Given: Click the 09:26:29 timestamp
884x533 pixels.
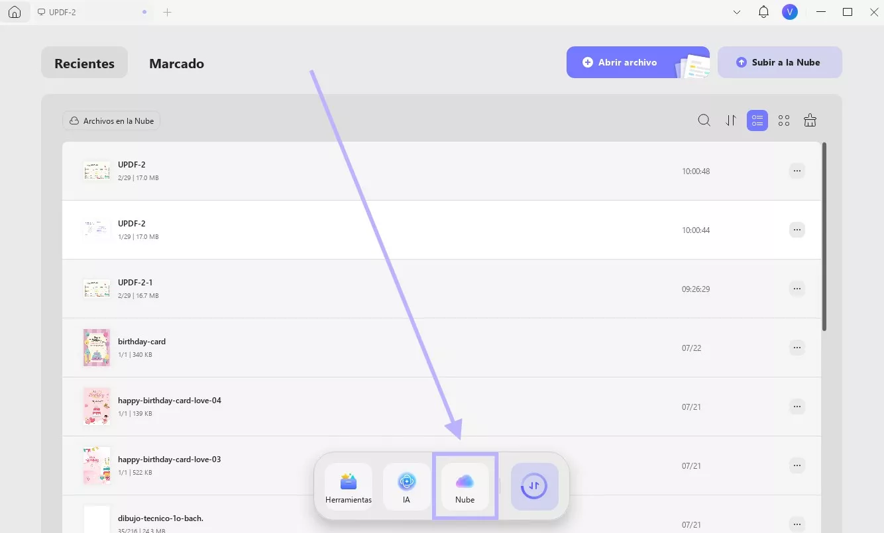Looking at the screenshot, I should point(696,289).
